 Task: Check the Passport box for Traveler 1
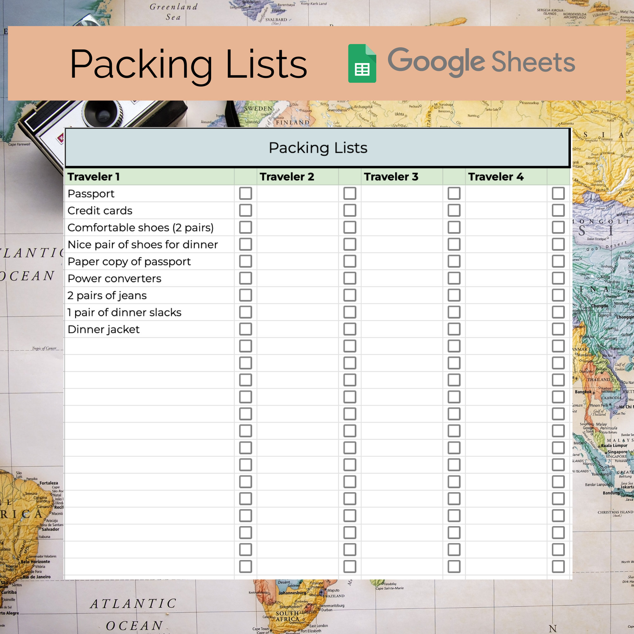pyautogui.click(x=245, y=194)
